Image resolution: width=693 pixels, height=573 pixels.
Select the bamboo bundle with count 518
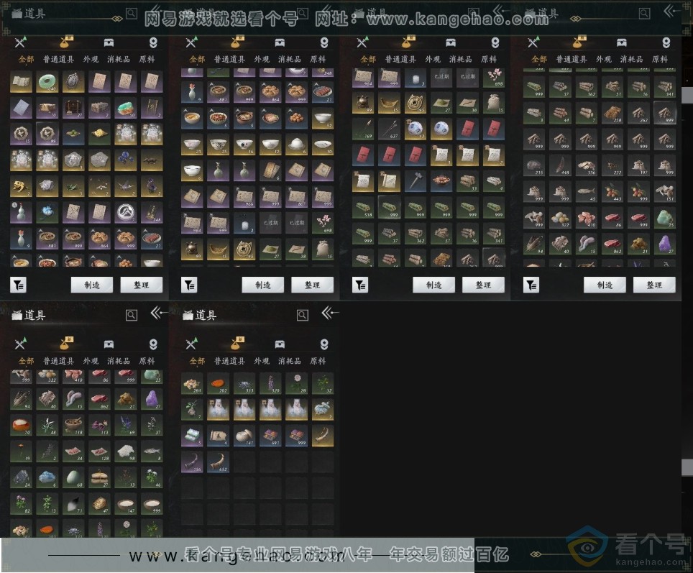363,207
